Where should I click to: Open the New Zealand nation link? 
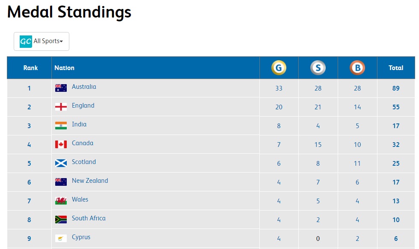(x=90, y=181)
